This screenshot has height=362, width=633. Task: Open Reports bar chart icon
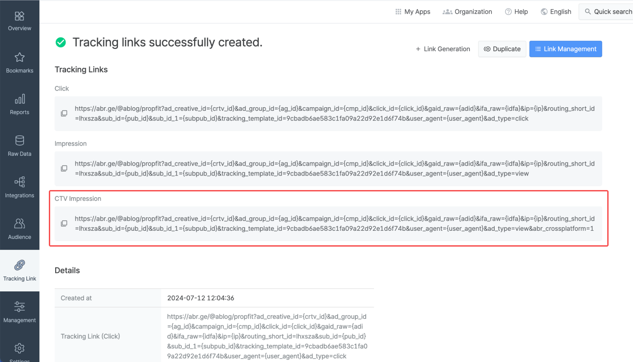click(x=19, y=99)
